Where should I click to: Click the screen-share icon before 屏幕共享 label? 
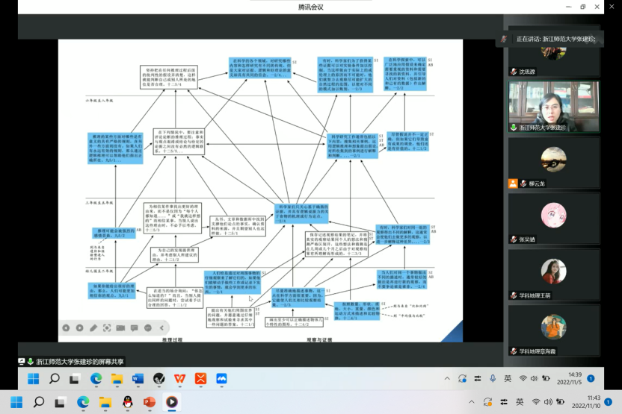22,361
